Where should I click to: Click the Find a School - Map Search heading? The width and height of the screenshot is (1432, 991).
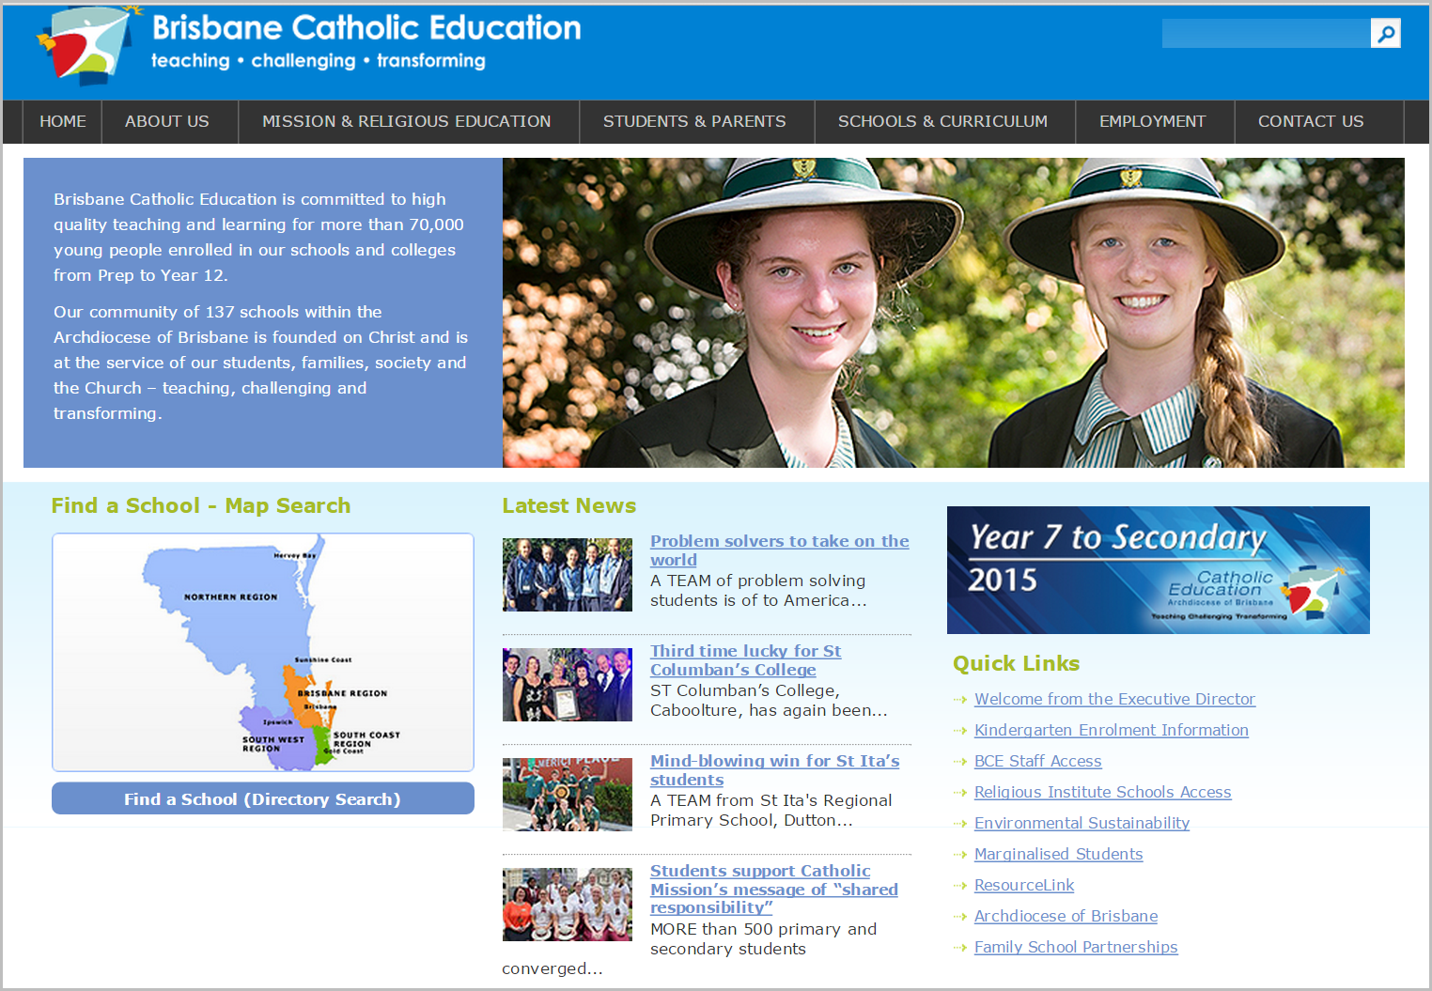coord(201,505)
